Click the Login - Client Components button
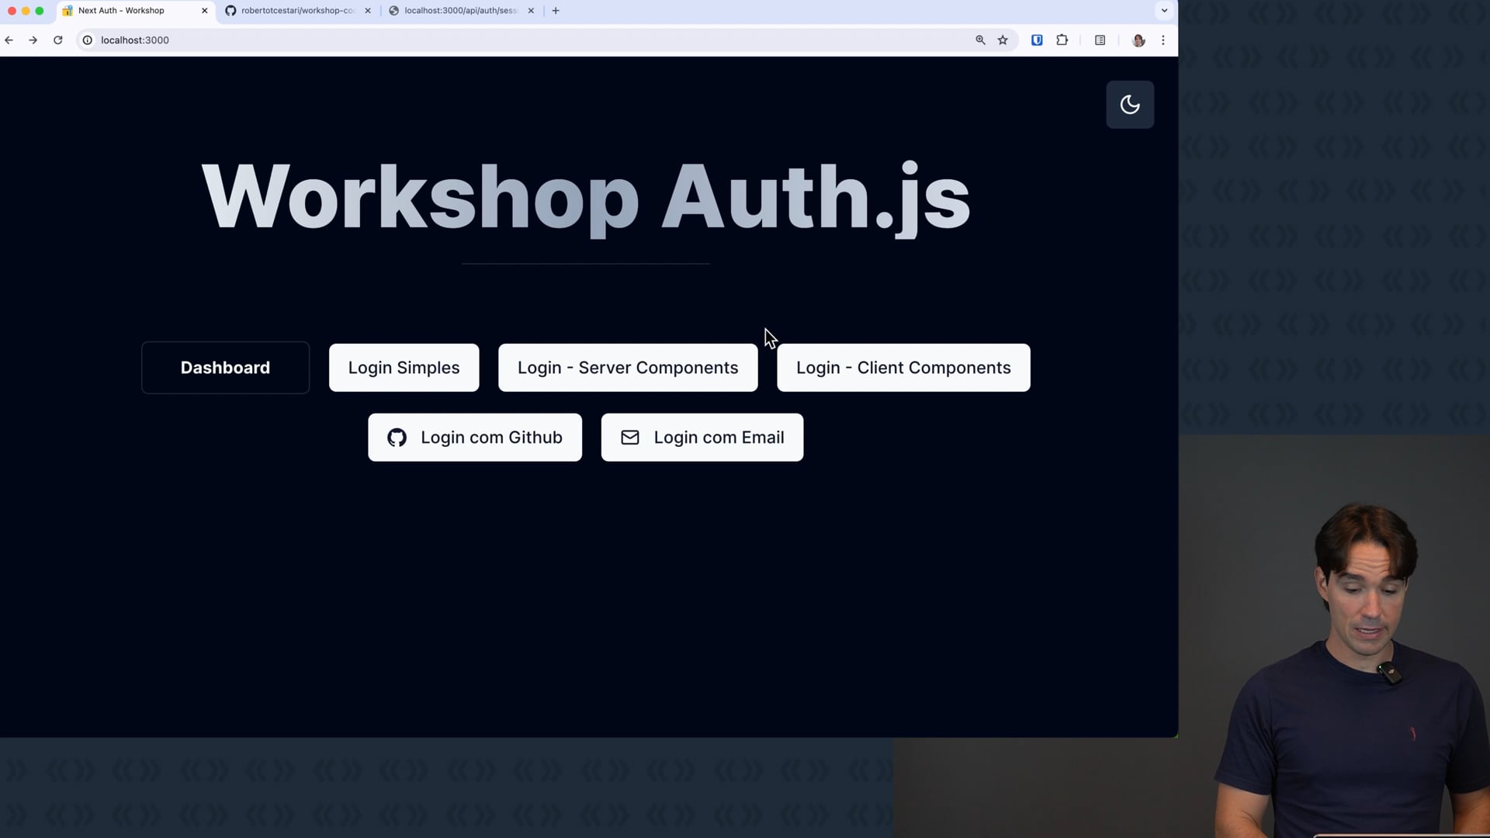 click(x=903, y=368)
